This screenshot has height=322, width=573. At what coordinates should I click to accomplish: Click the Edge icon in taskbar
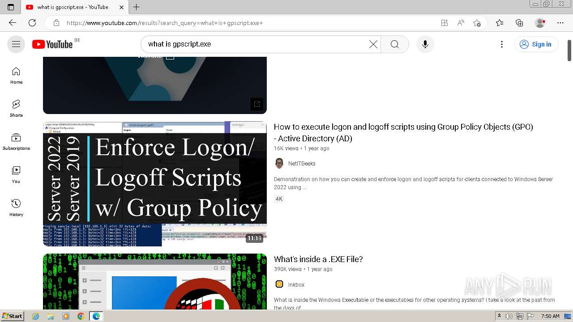tap(96, 316)
